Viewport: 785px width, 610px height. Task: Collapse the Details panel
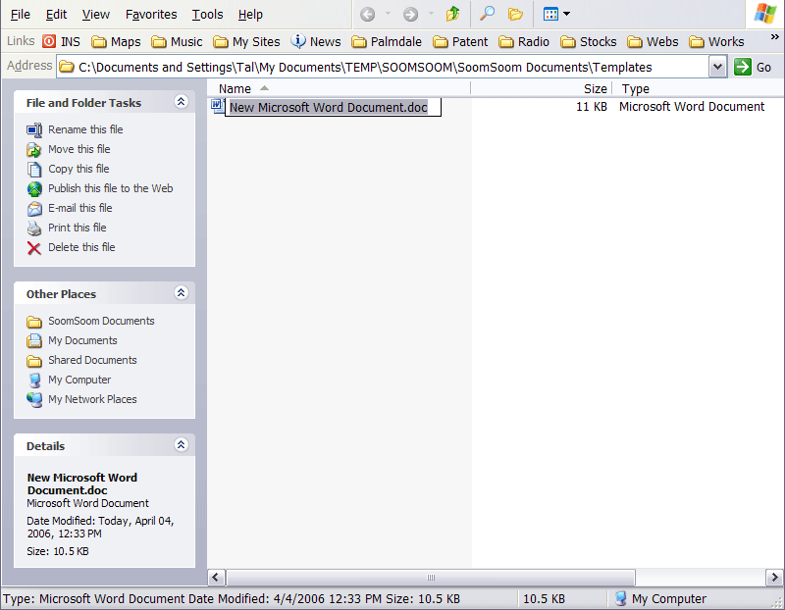pos(182,444)
